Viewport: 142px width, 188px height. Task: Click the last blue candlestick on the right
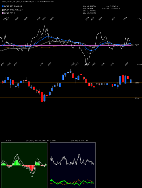131,81
